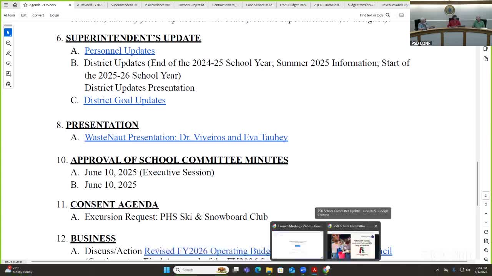
Task: Open the E-Sign menu
Action: [x=54, y=15]
